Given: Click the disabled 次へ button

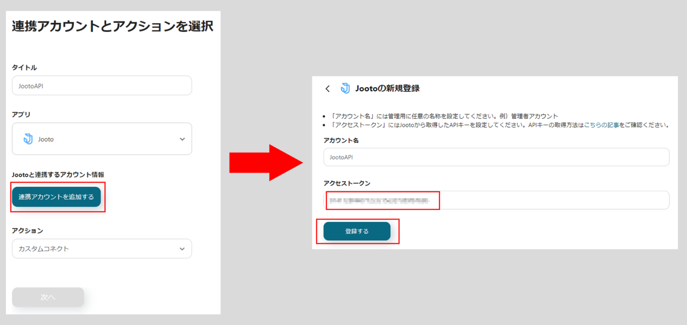Looking at the screenshot, I should [x=48, y=297].
